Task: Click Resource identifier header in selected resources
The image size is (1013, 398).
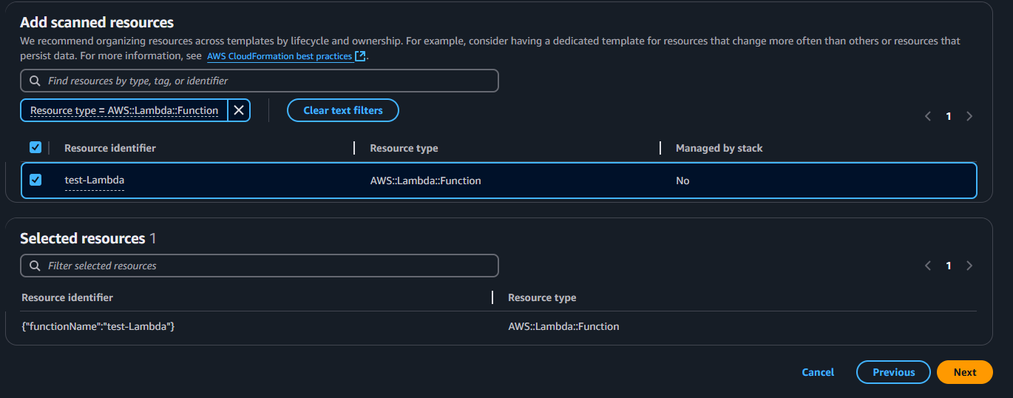Action: point(67,297)
